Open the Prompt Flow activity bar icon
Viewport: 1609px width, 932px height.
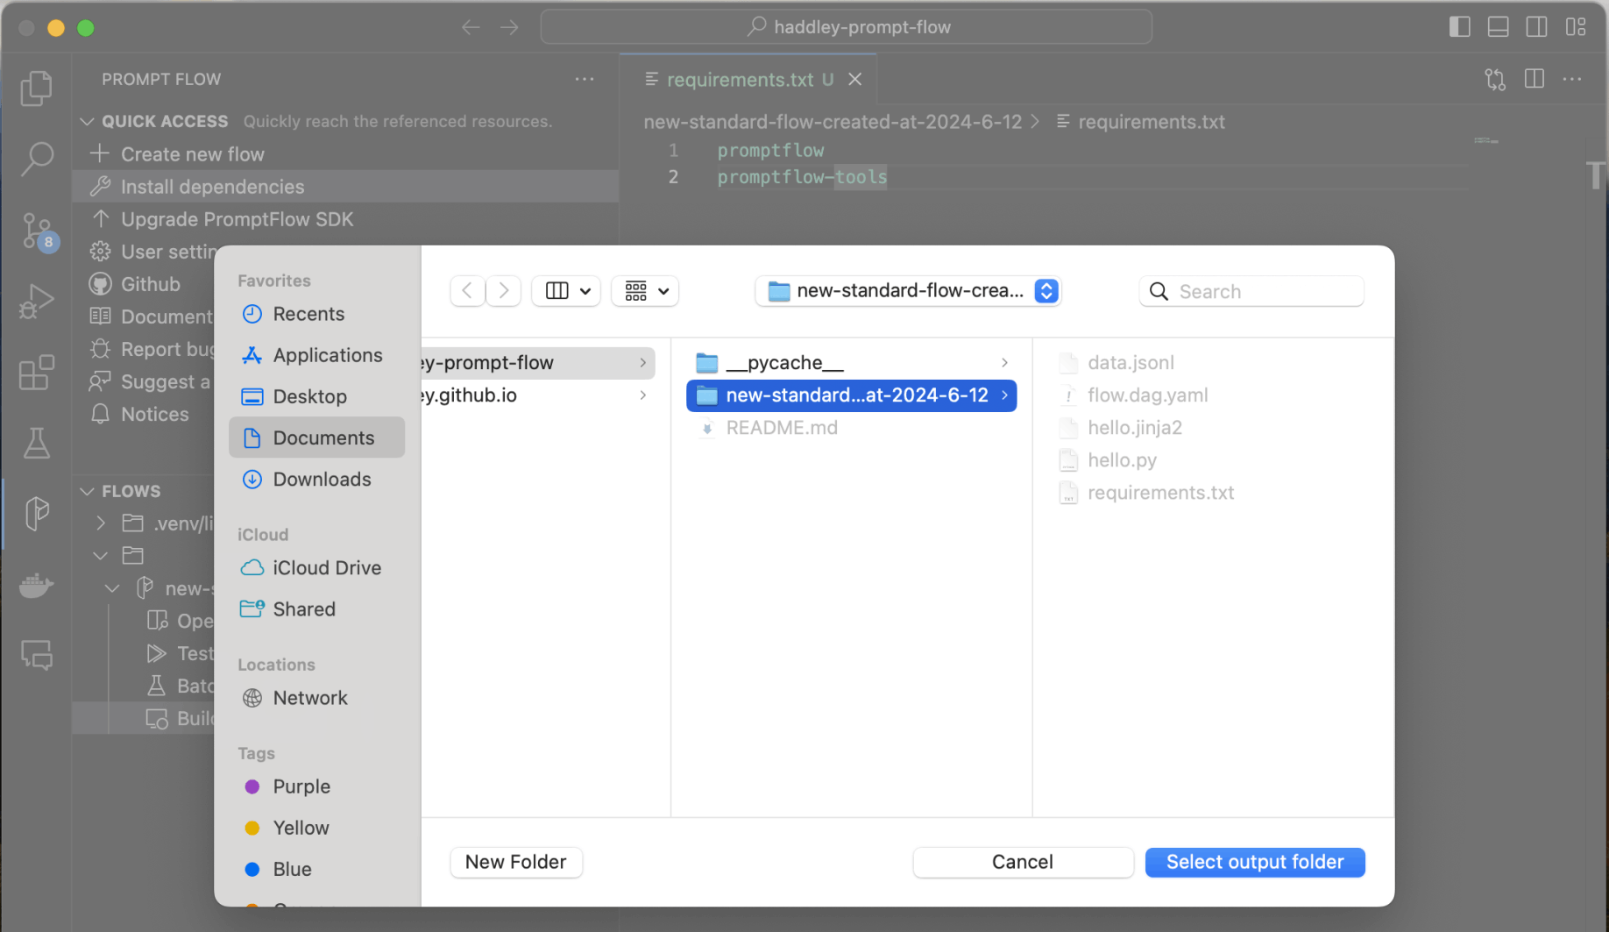(36, 514)
